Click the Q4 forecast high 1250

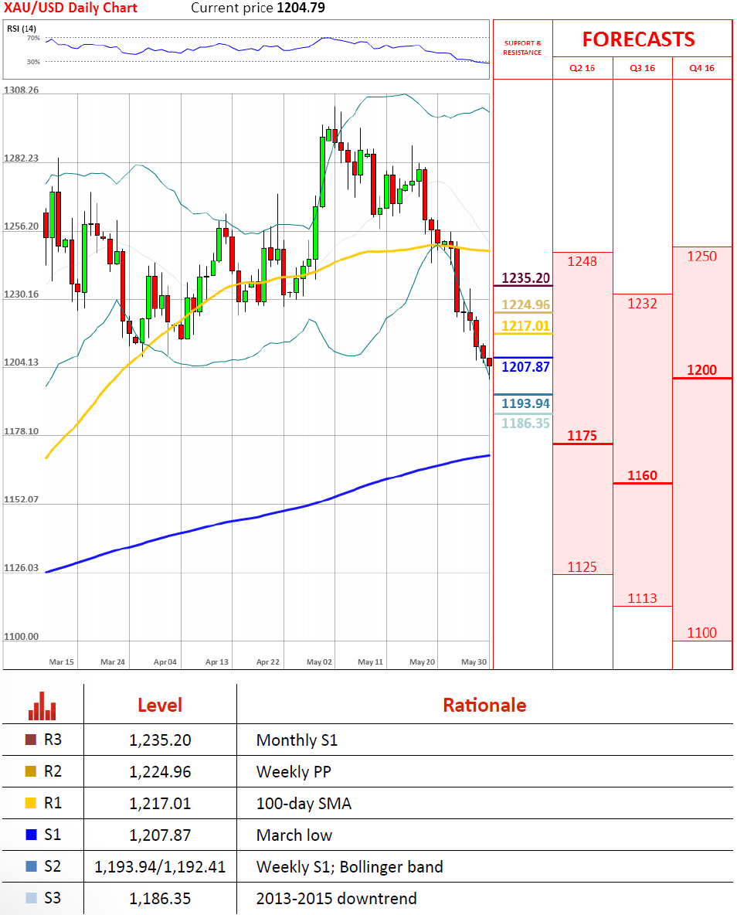coord(701,256)
